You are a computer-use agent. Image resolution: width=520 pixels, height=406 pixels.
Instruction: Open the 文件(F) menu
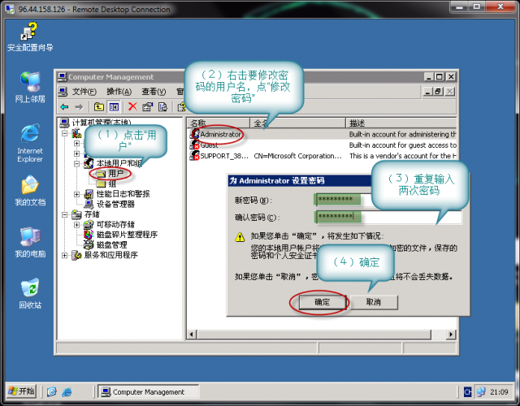pos(84,92)
